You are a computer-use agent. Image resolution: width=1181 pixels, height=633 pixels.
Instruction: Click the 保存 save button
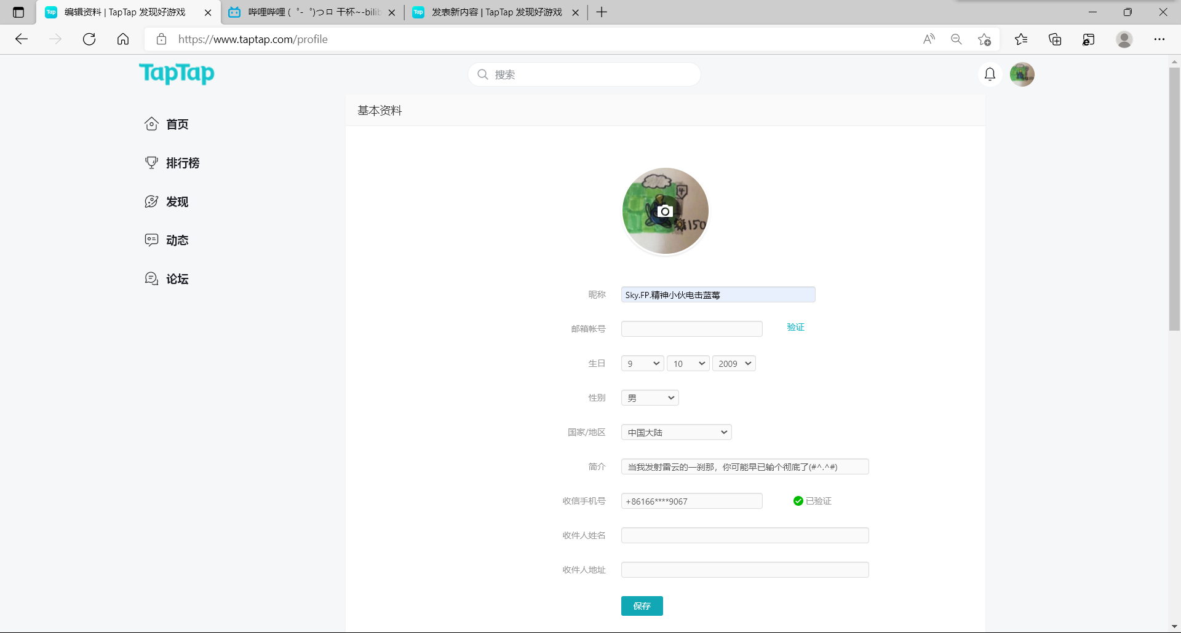642,606
